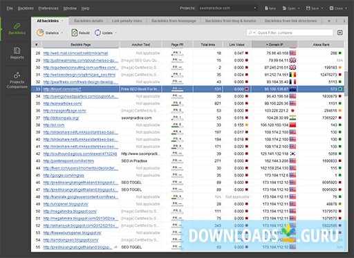Click the Statistics pie chart icon

tap(40, 33)
